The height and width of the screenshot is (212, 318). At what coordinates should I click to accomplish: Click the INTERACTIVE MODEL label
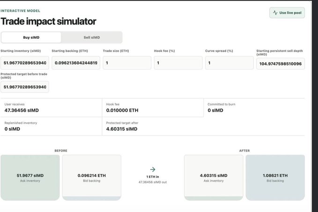coord(20,11)
